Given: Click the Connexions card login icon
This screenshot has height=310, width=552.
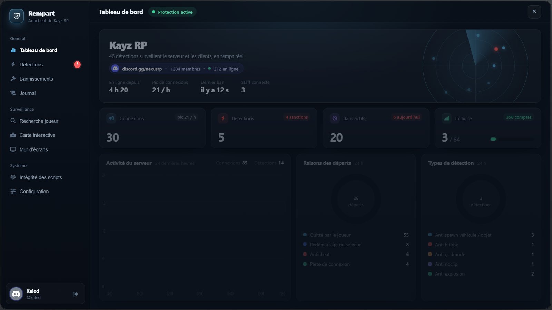Looking at the screenshot, I should point(111,118).
